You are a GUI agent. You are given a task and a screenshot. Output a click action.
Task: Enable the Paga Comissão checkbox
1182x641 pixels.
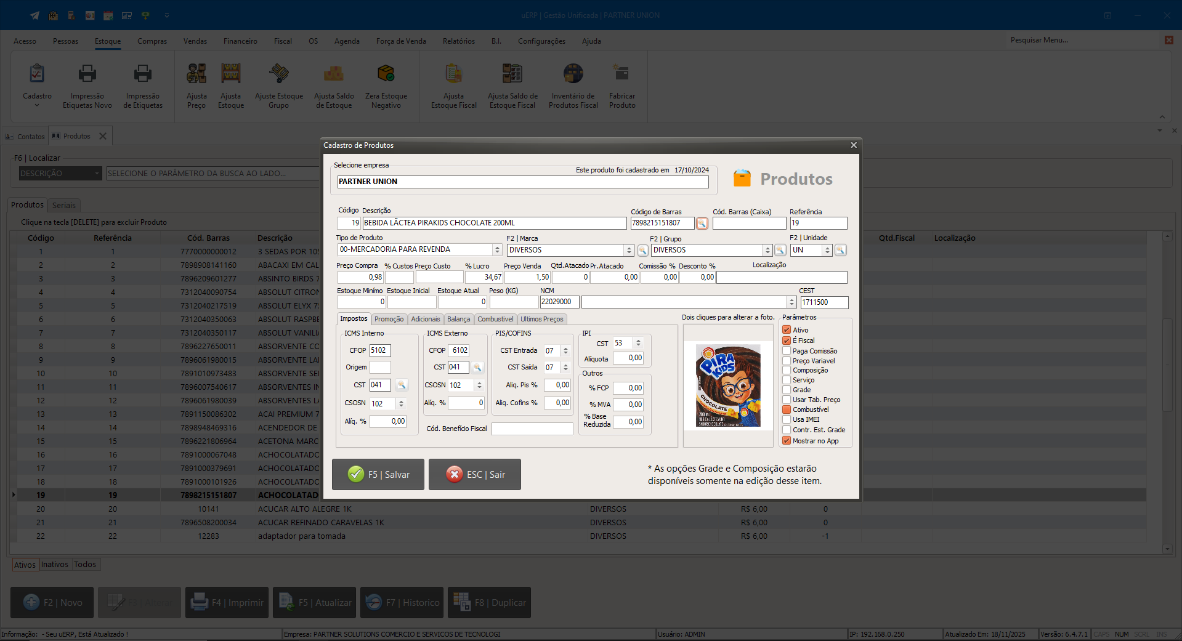point(787,351)
